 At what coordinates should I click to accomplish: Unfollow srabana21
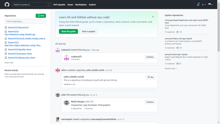point(150,57)
